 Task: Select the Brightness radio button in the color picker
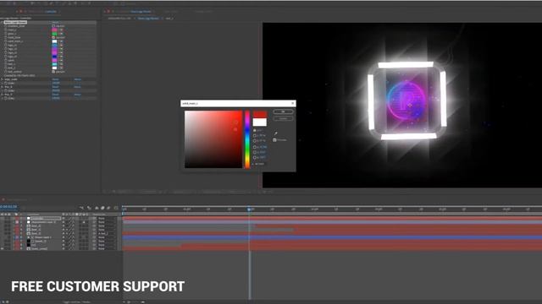tap(254, 141)
